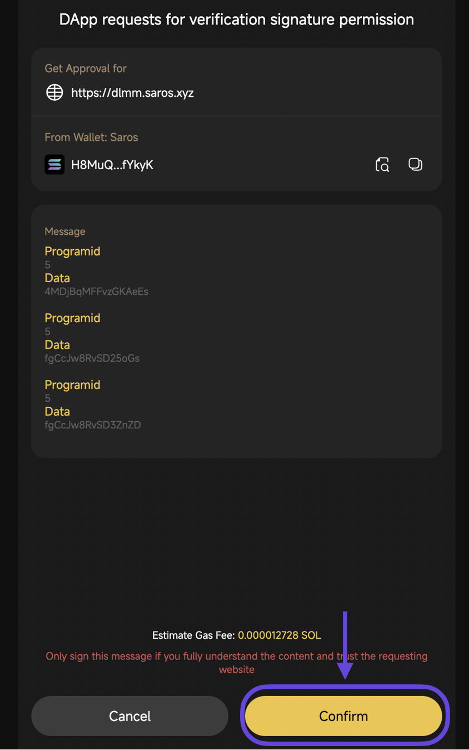Click the Data label above fgCcJw8RvSD25oGs
This screenshot has height=750, width=469.
coord(57,345)
